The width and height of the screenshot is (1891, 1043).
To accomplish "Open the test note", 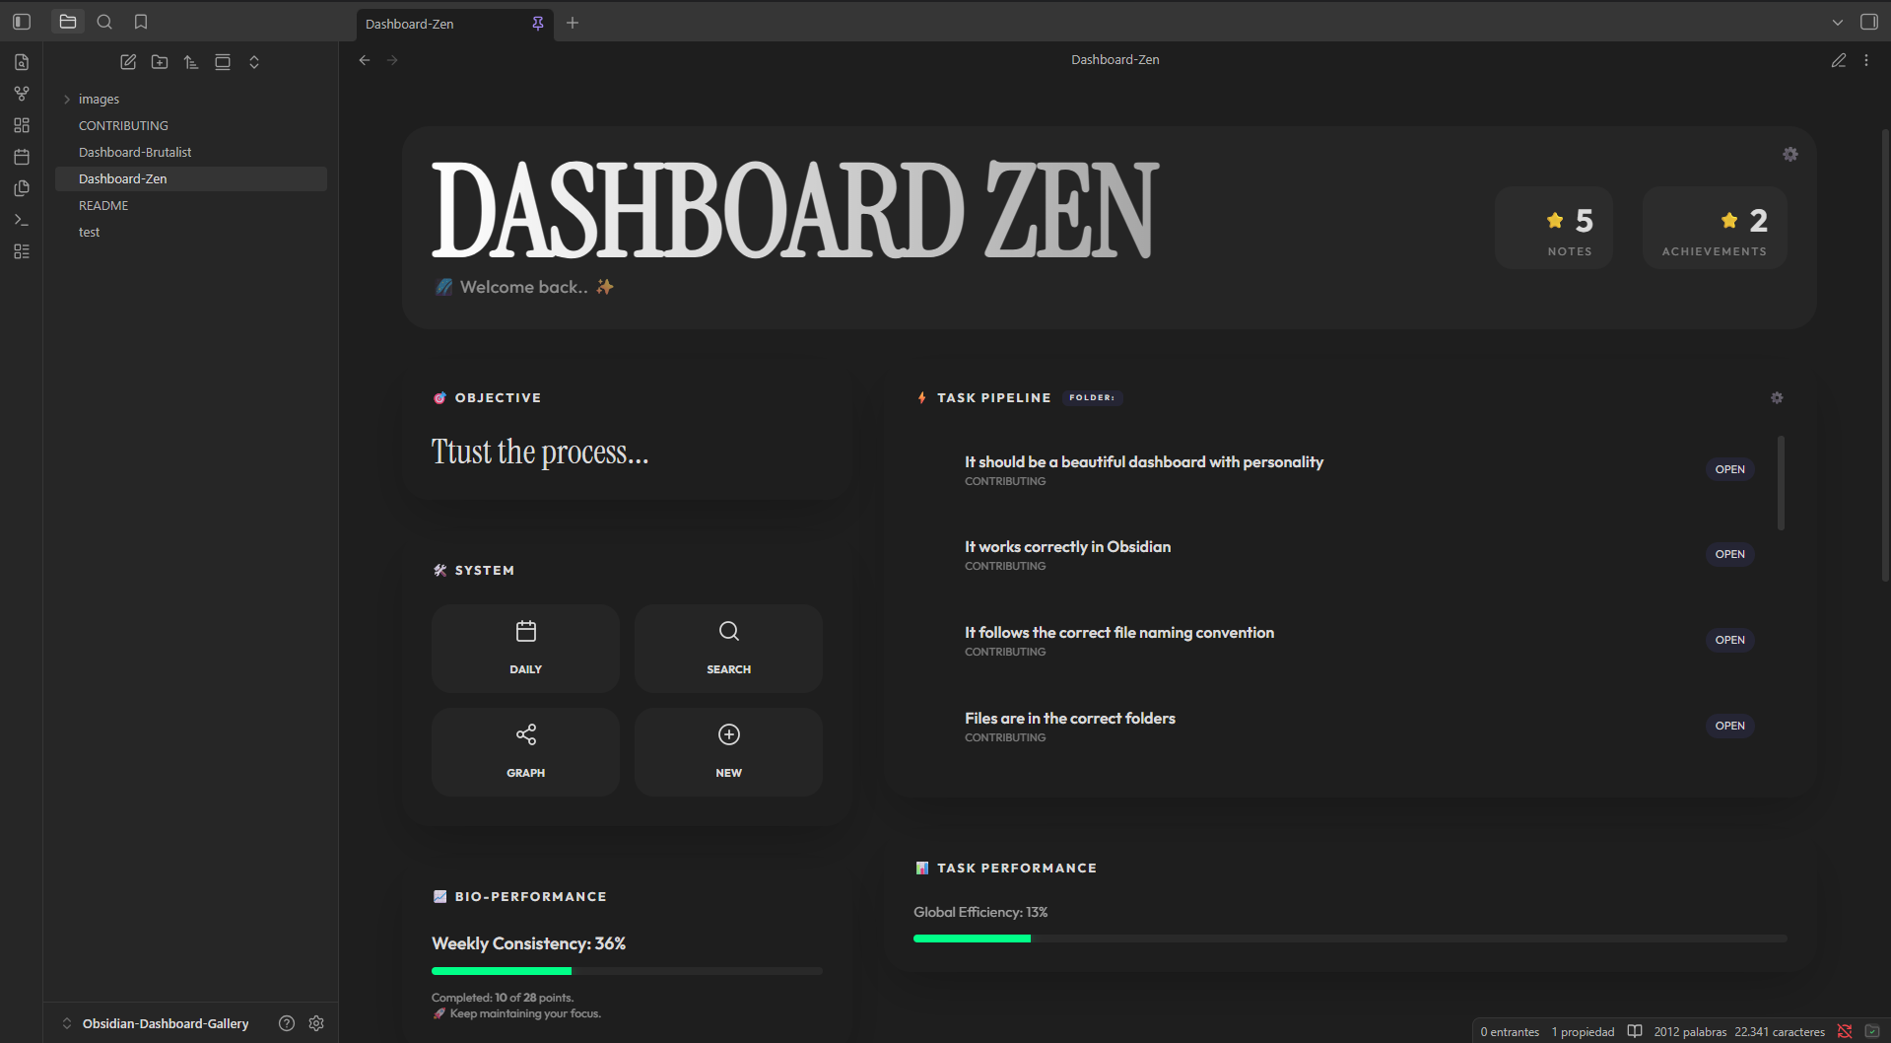I will pos(191,232).
